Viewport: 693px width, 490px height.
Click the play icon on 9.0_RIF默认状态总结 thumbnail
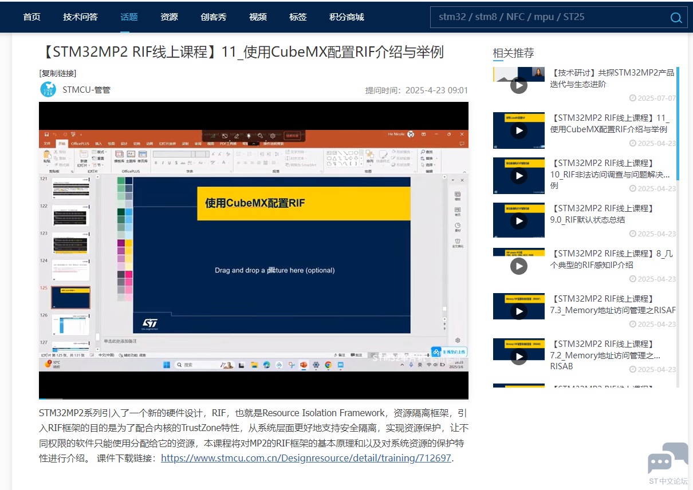(519, 222)
